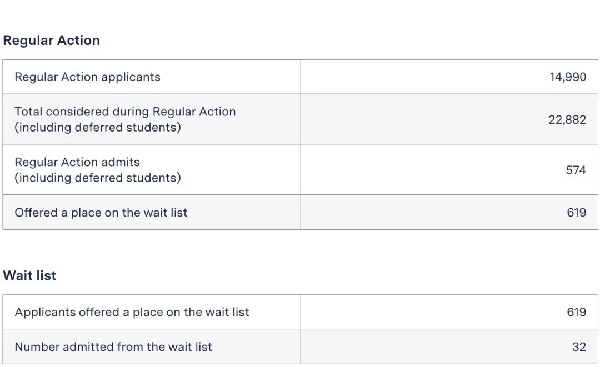
Task: Click the word 'admits' in third row
Action: click(x=121, y=162)
